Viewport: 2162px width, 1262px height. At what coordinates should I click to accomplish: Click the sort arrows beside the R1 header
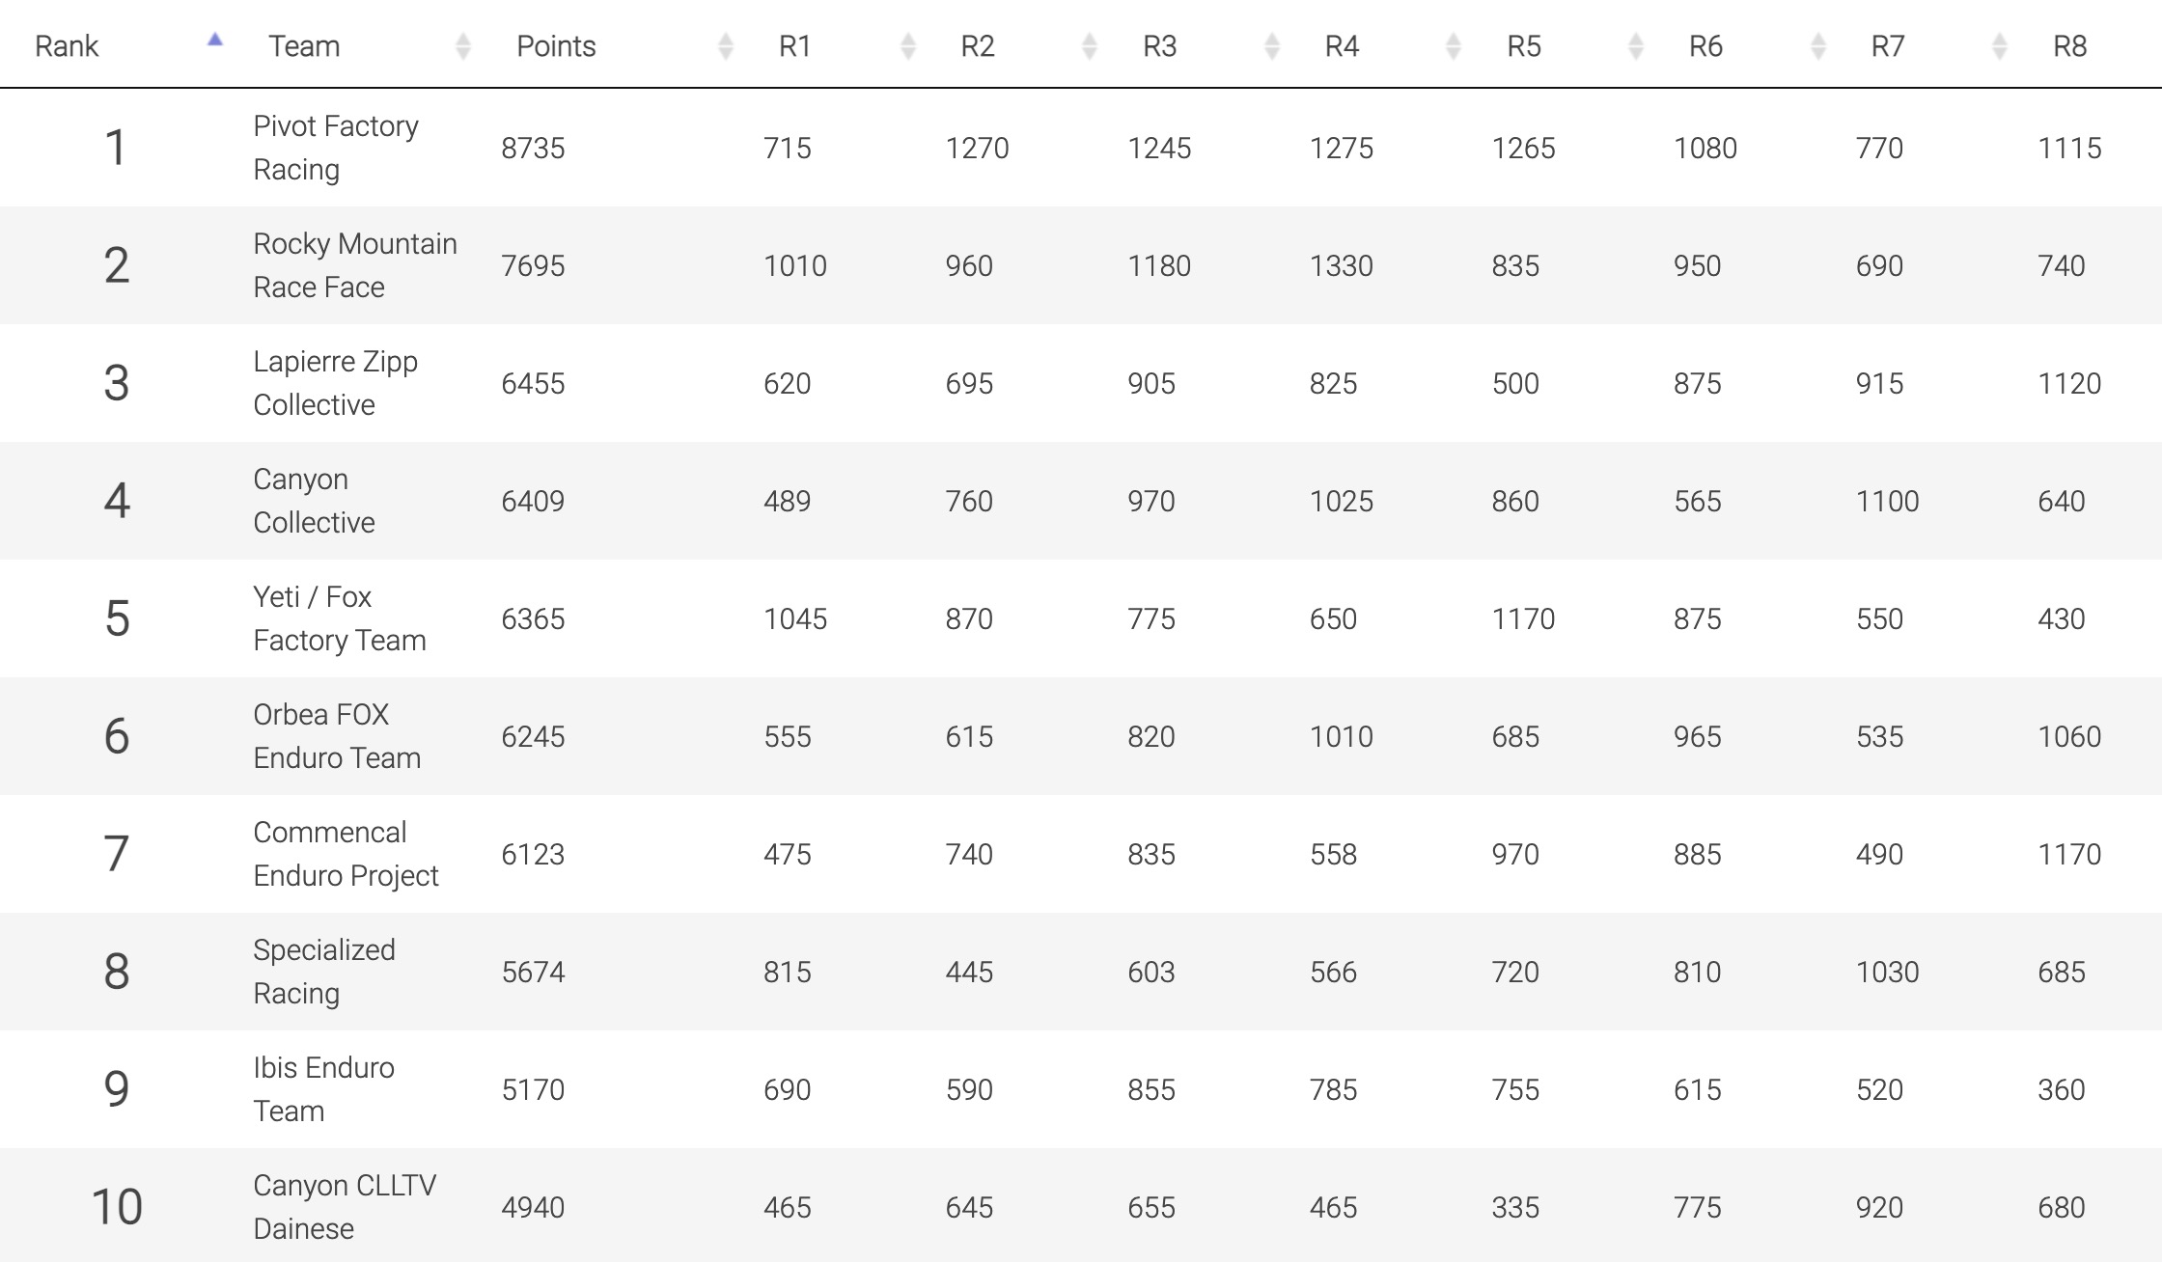tap(908, 45)
